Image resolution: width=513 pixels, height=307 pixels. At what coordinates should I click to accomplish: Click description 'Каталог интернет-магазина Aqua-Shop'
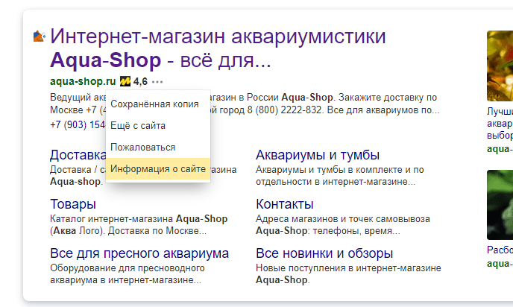139,219
